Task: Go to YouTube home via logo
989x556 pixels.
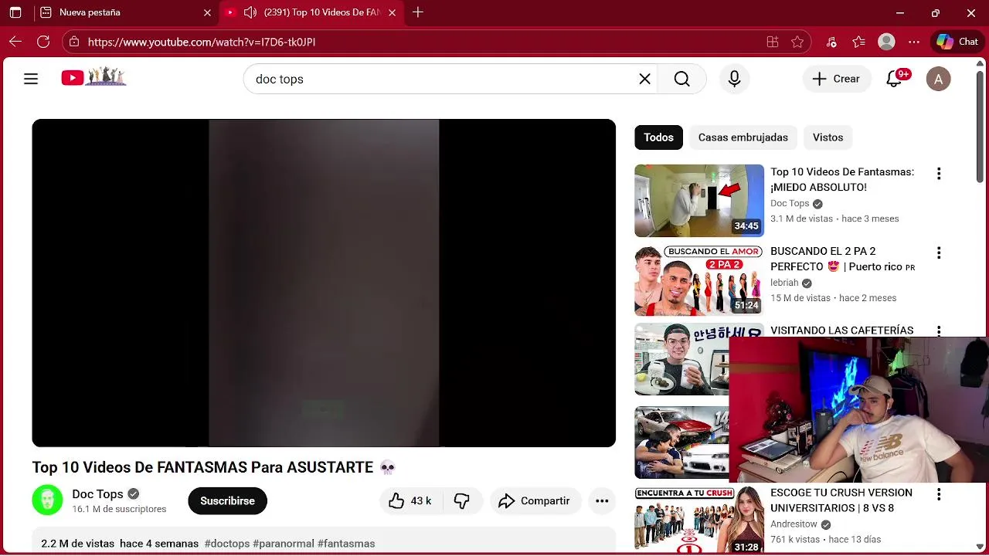Action: [x=93, y=77]
